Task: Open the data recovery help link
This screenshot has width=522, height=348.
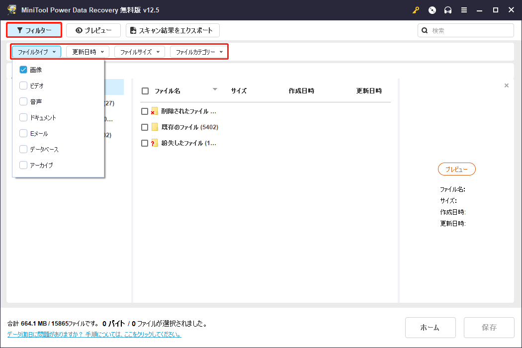Action: [94, 335]
